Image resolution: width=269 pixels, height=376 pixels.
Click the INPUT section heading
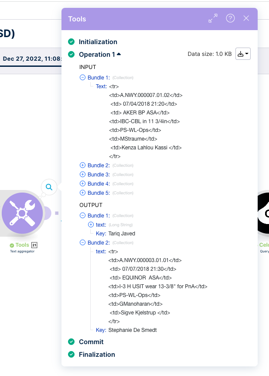pos(88,67)
